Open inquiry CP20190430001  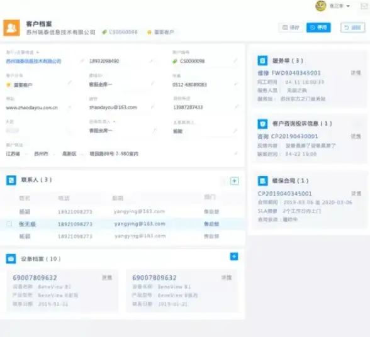click(288, 136)
